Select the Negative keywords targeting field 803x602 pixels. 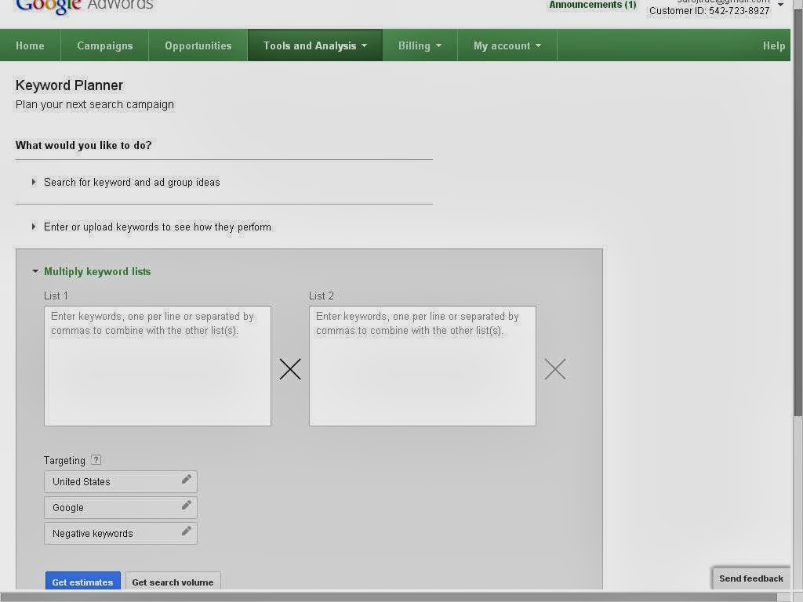click(120, 533)
